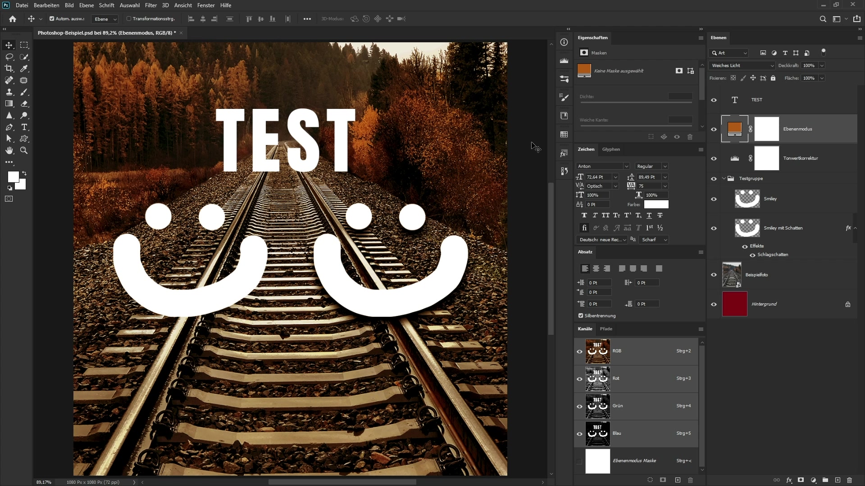This screenshot has height=486, width=865.
Task: Select the Beispielfoto layer
Action: [757, 275]
